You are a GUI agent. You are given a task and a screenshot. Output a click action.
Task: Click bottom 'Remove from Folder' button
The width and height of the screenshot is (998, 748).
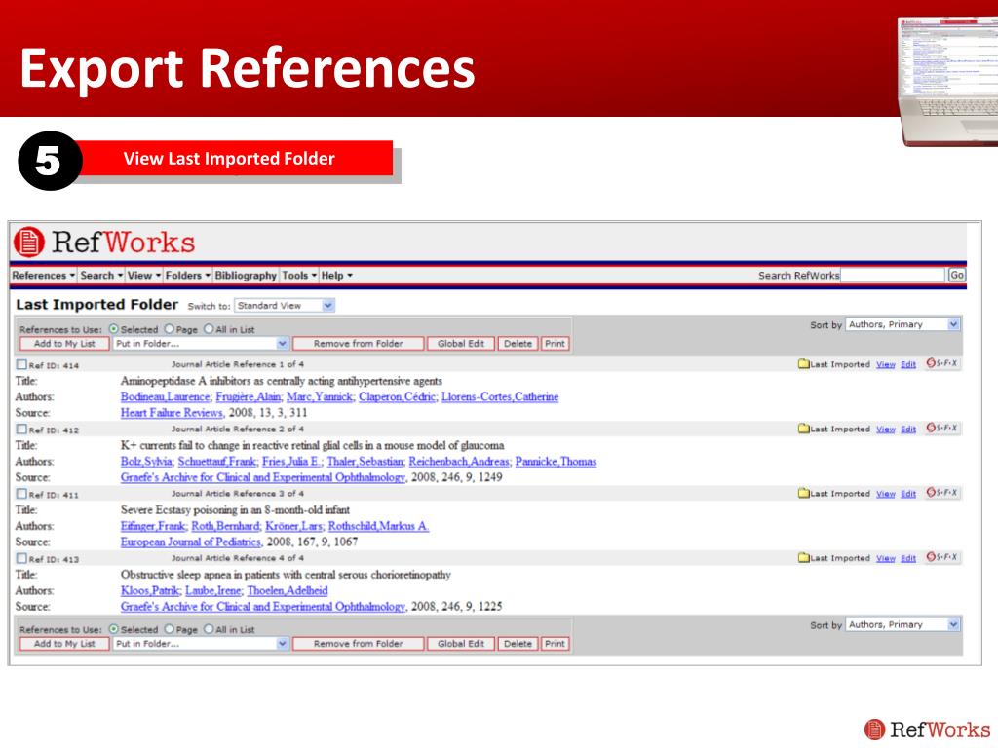coord(359,644)
